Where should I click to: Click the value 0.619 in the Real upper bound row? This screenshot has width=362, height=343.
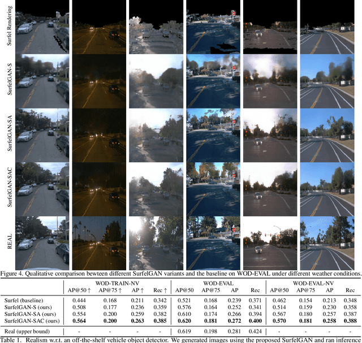tap(184, 331)
